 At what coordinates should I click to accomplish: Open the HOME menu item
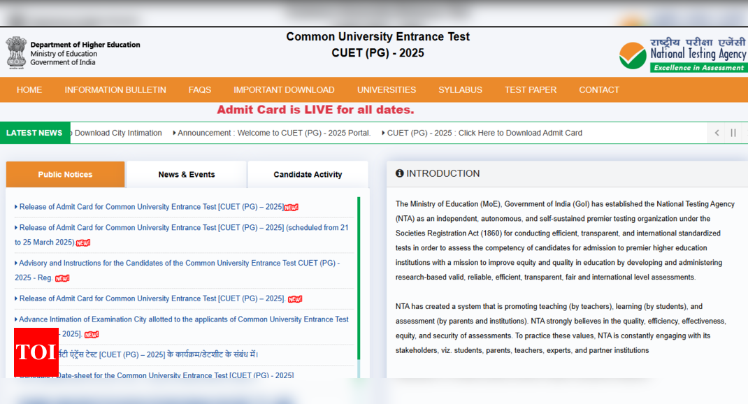(29, 89)
